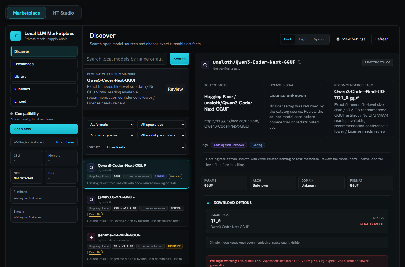Click the 17.6 GB size in Smart Pick
The width and height of the screenshot is (405, 267).
coord(378,218)
